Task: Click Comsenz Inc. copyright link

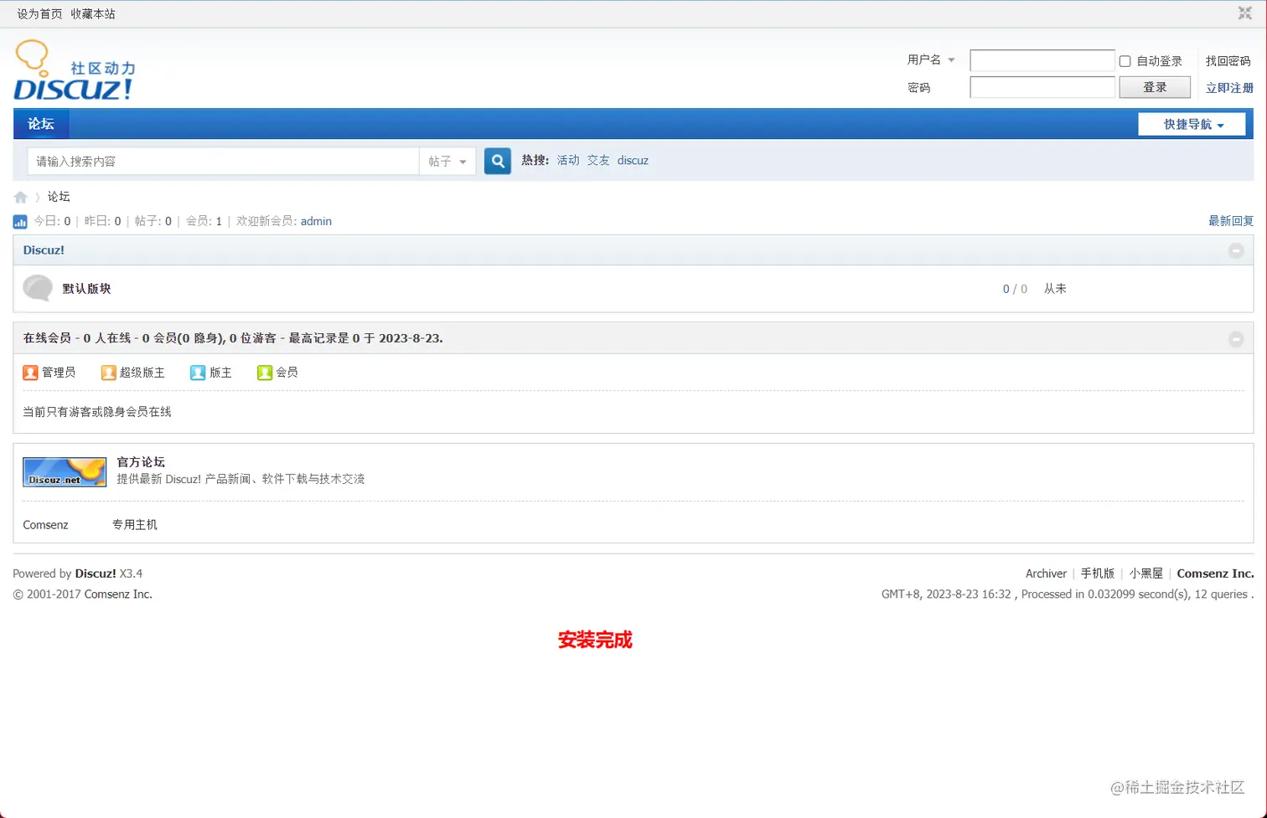Action: tap(118, 594)
